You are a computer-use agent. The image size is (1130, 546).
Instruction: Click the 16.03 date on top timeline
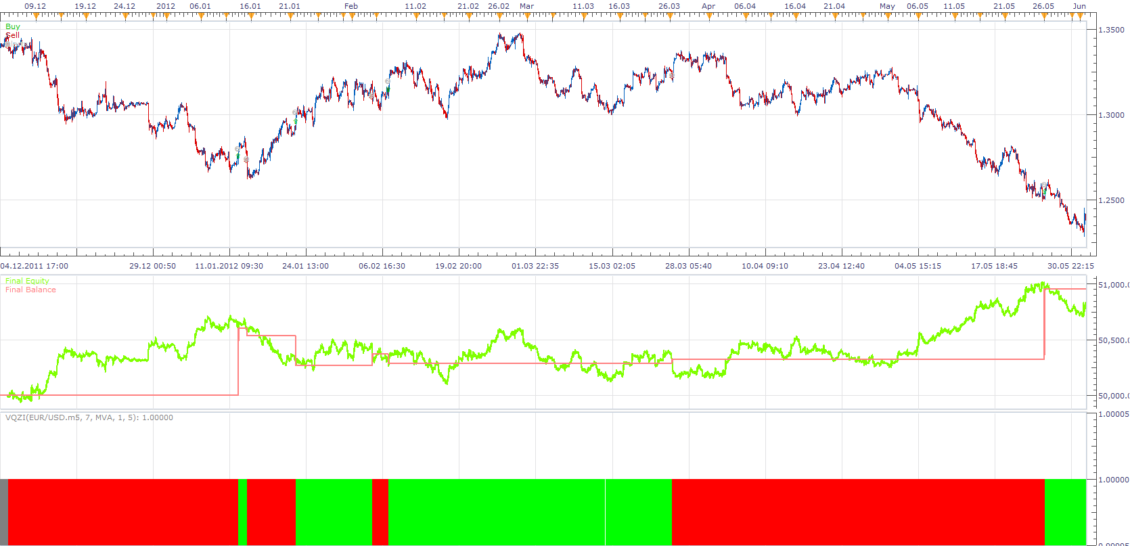coord(619,6)
